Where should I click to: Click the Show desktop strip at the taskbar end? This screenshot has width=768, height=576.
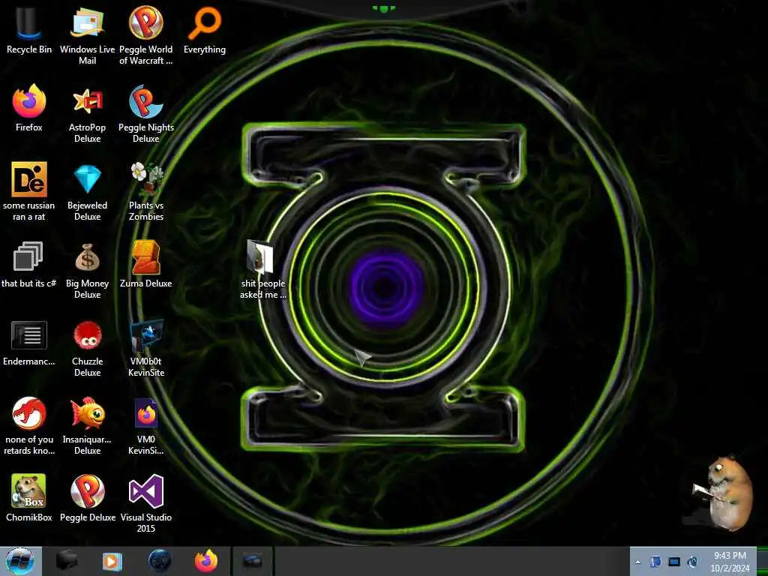pos(762,561)
